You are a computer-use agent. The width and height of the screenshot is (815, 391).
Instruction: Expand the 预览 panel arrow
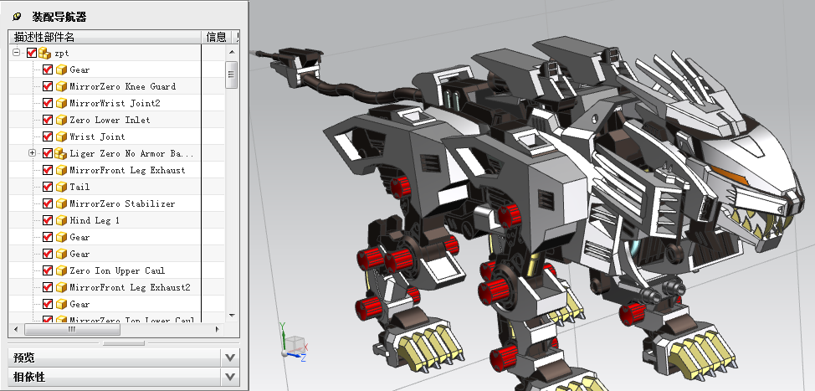pos(231,358)
